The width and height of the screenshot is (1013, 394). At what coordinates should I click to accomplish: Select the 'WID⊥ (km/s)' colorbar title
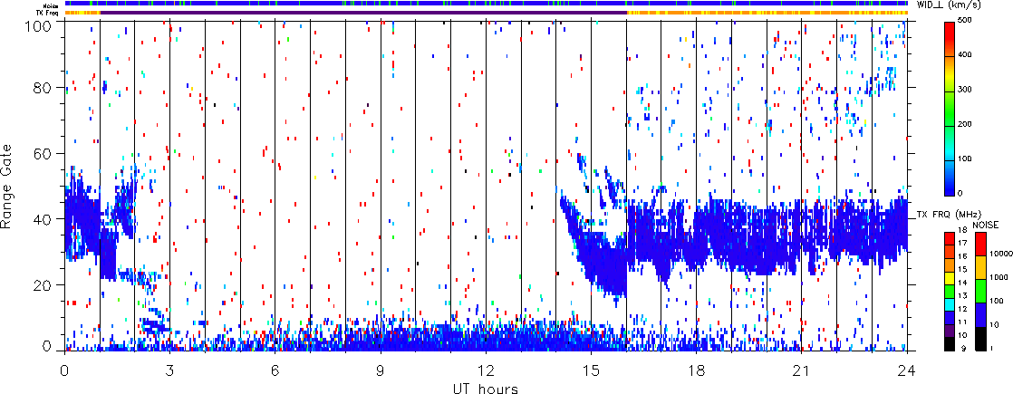click(950, 5)
